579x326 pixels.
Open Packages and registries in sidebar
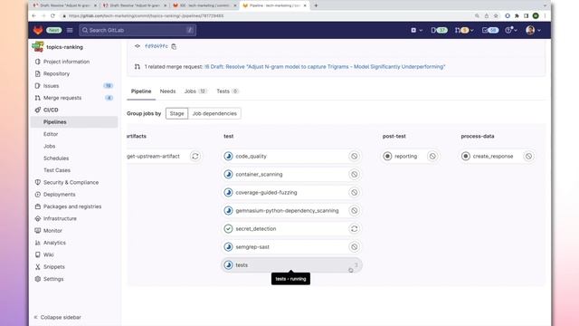pos(72,206)
